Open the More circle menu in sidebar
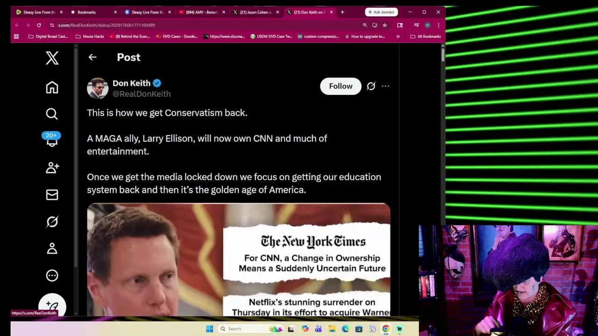 click(52, 275)
